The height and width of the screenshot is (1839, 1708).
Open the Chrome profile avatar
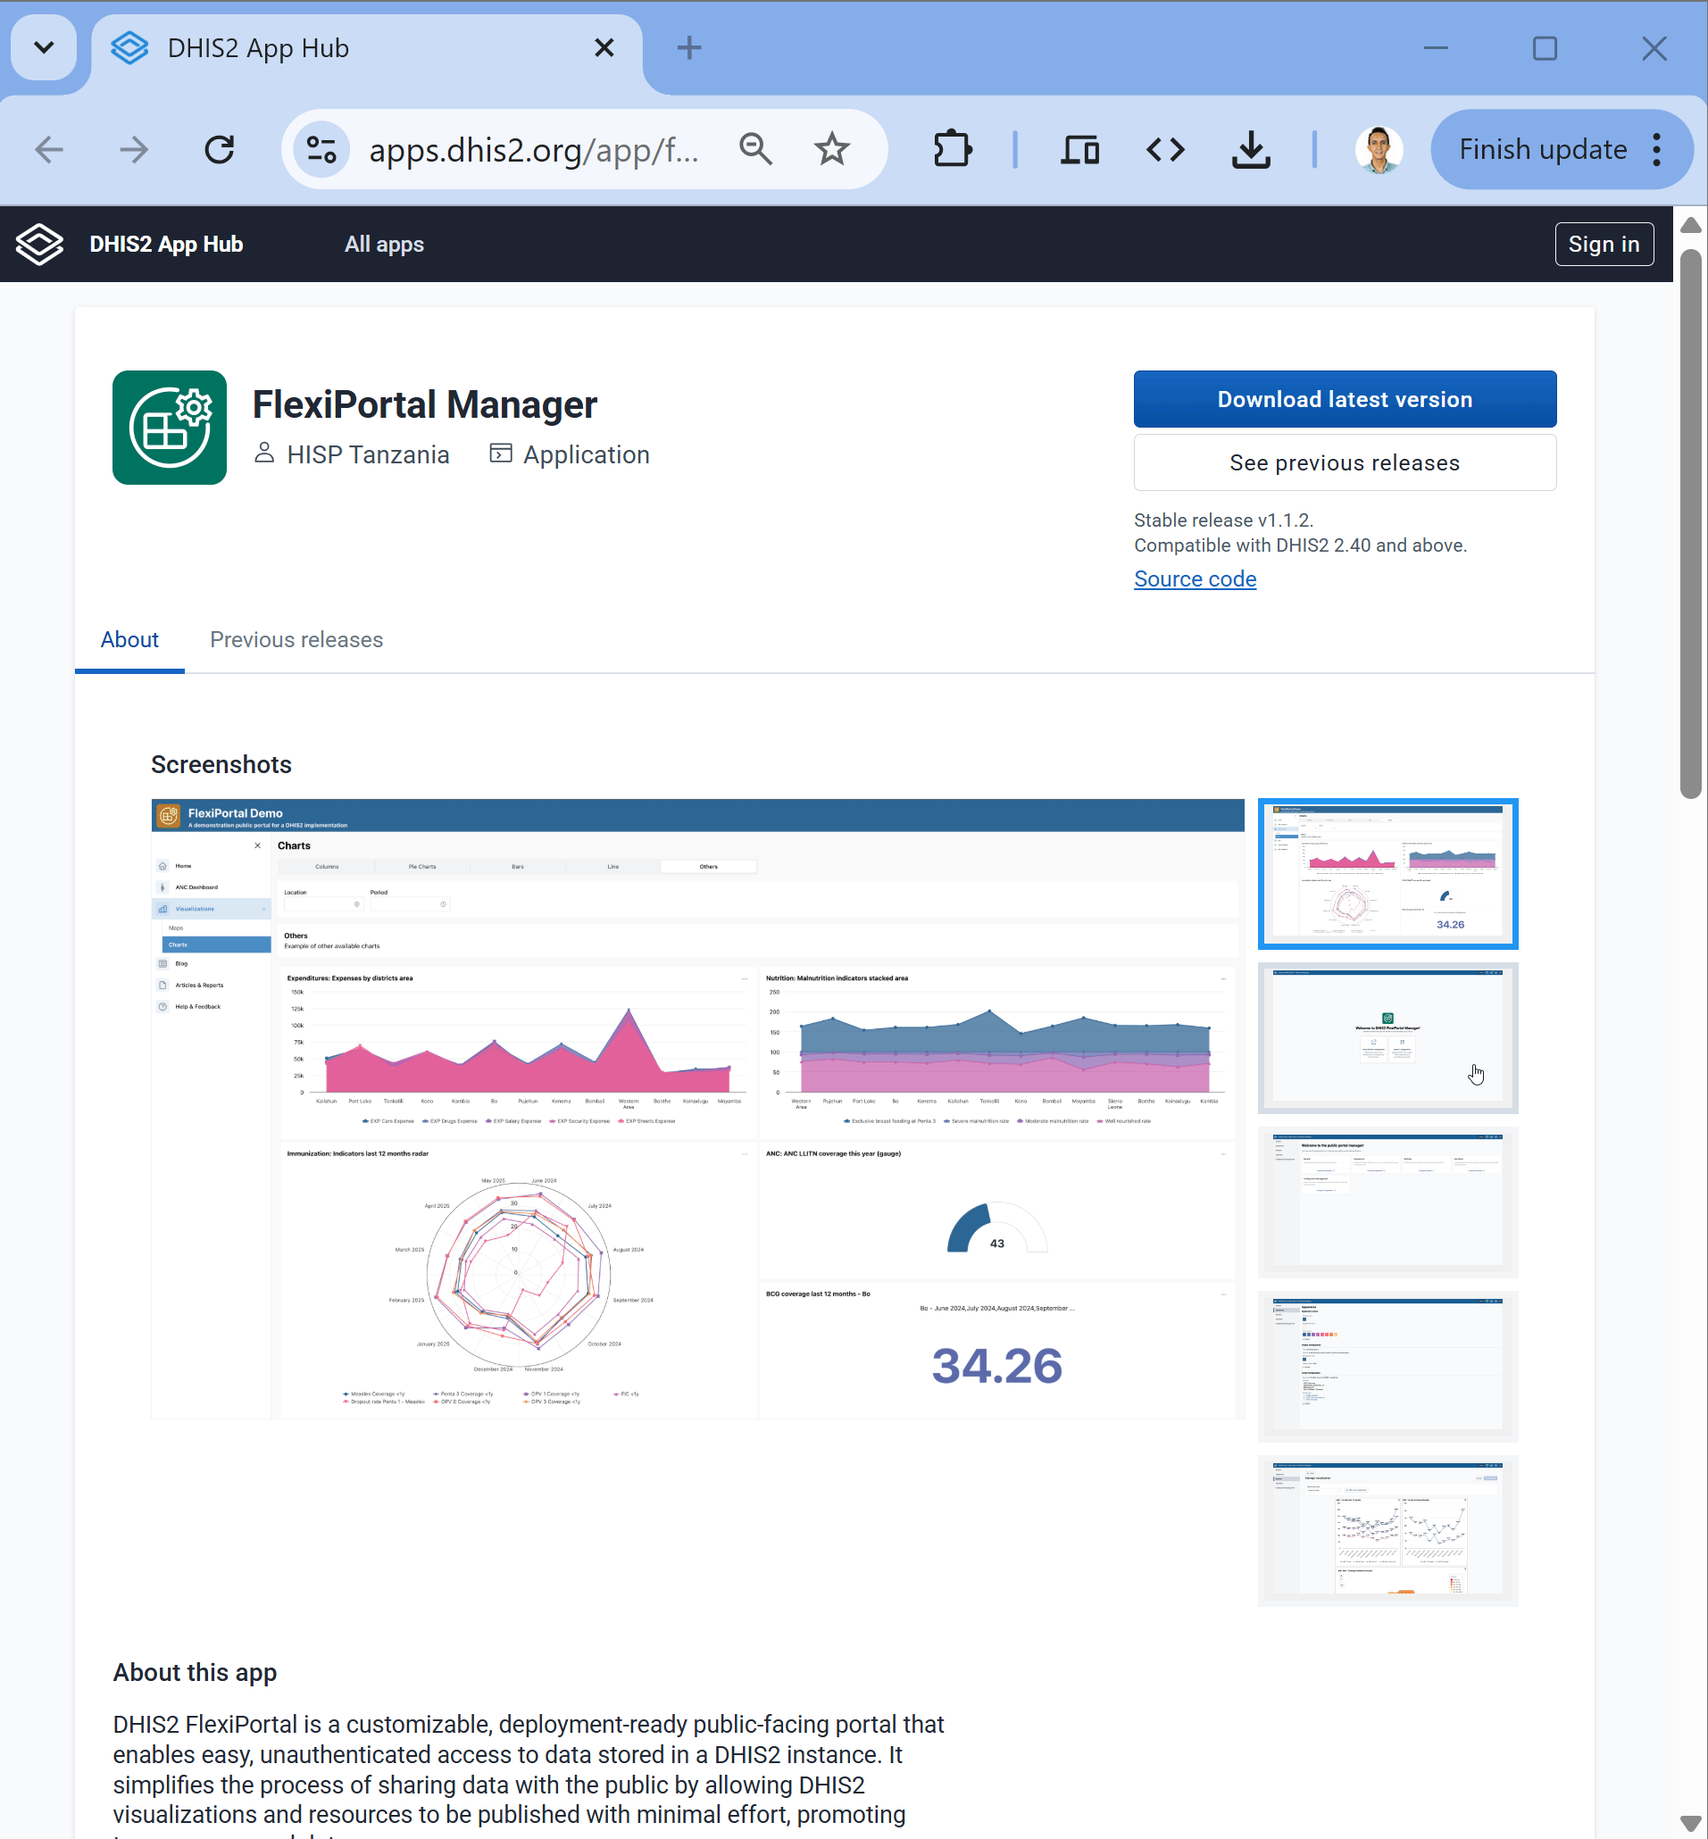coord(1378,150)
